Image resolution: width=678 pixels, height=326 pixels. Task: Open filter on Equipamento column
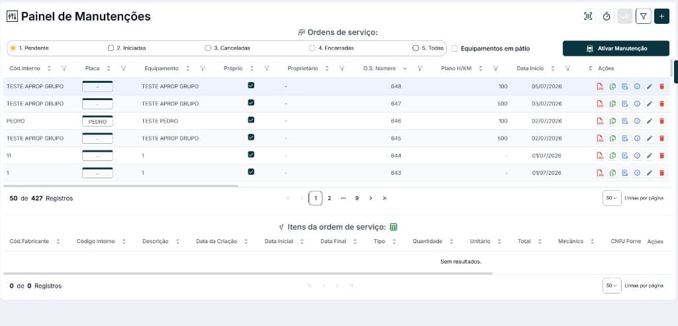pyautogui.click(x=203, y=68)
